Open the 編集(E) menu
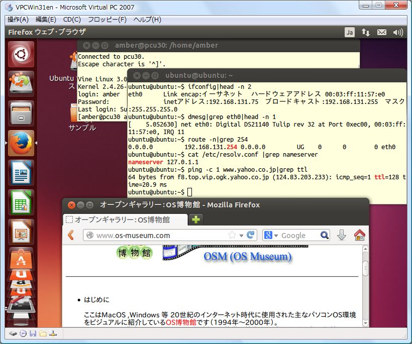The image size is (412, 344). click(46, 20)
